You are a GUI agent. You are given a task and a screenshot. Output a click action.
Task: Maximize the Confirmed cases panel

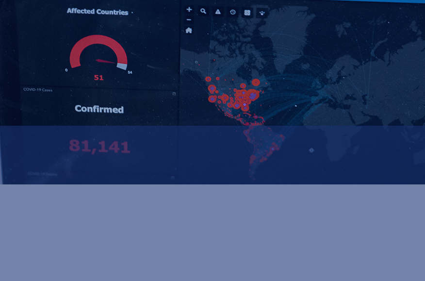pyautogui.click(x=174, y=94)
